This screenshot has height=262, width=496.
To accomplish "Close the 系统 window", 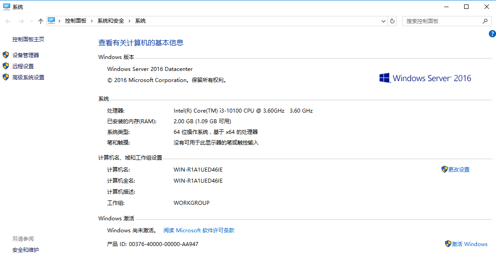I will [x=487, y=7].
